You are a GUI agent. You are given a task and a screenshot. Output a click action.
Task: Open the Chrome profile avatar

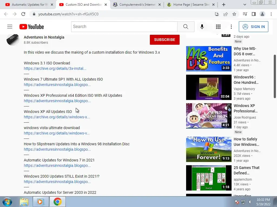[262, 14]
